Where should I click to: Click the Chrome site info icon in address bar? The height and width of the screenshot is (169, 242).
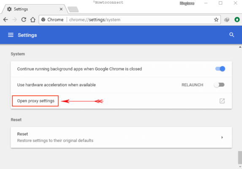point(44,19)
